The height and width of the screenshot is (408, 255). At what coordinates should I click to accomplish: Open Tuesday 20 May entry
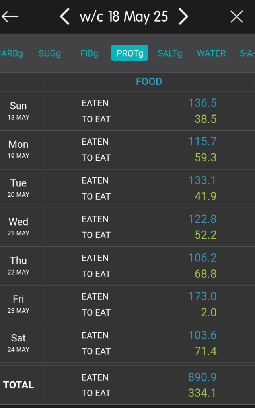[18, 188]
